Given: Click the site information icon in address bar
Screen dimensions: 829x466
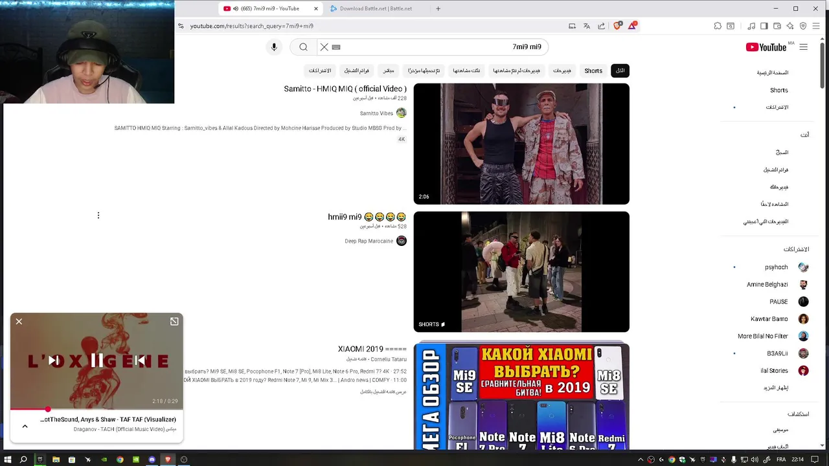Looking at the screenshot, I should pos(181,26).
